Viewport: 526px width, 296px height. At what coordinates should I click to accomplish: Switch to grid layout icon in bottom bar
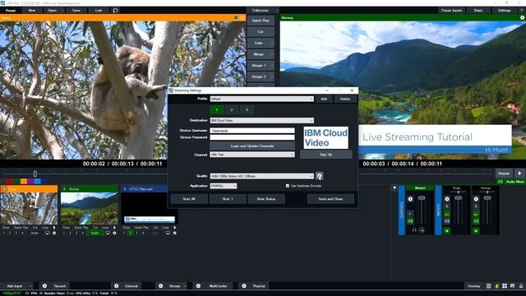coord(505,286)
